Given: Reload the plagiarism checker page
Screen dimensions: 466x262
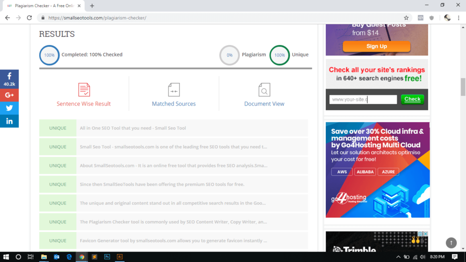Looking at the screenshot, I should pos(30,18).
